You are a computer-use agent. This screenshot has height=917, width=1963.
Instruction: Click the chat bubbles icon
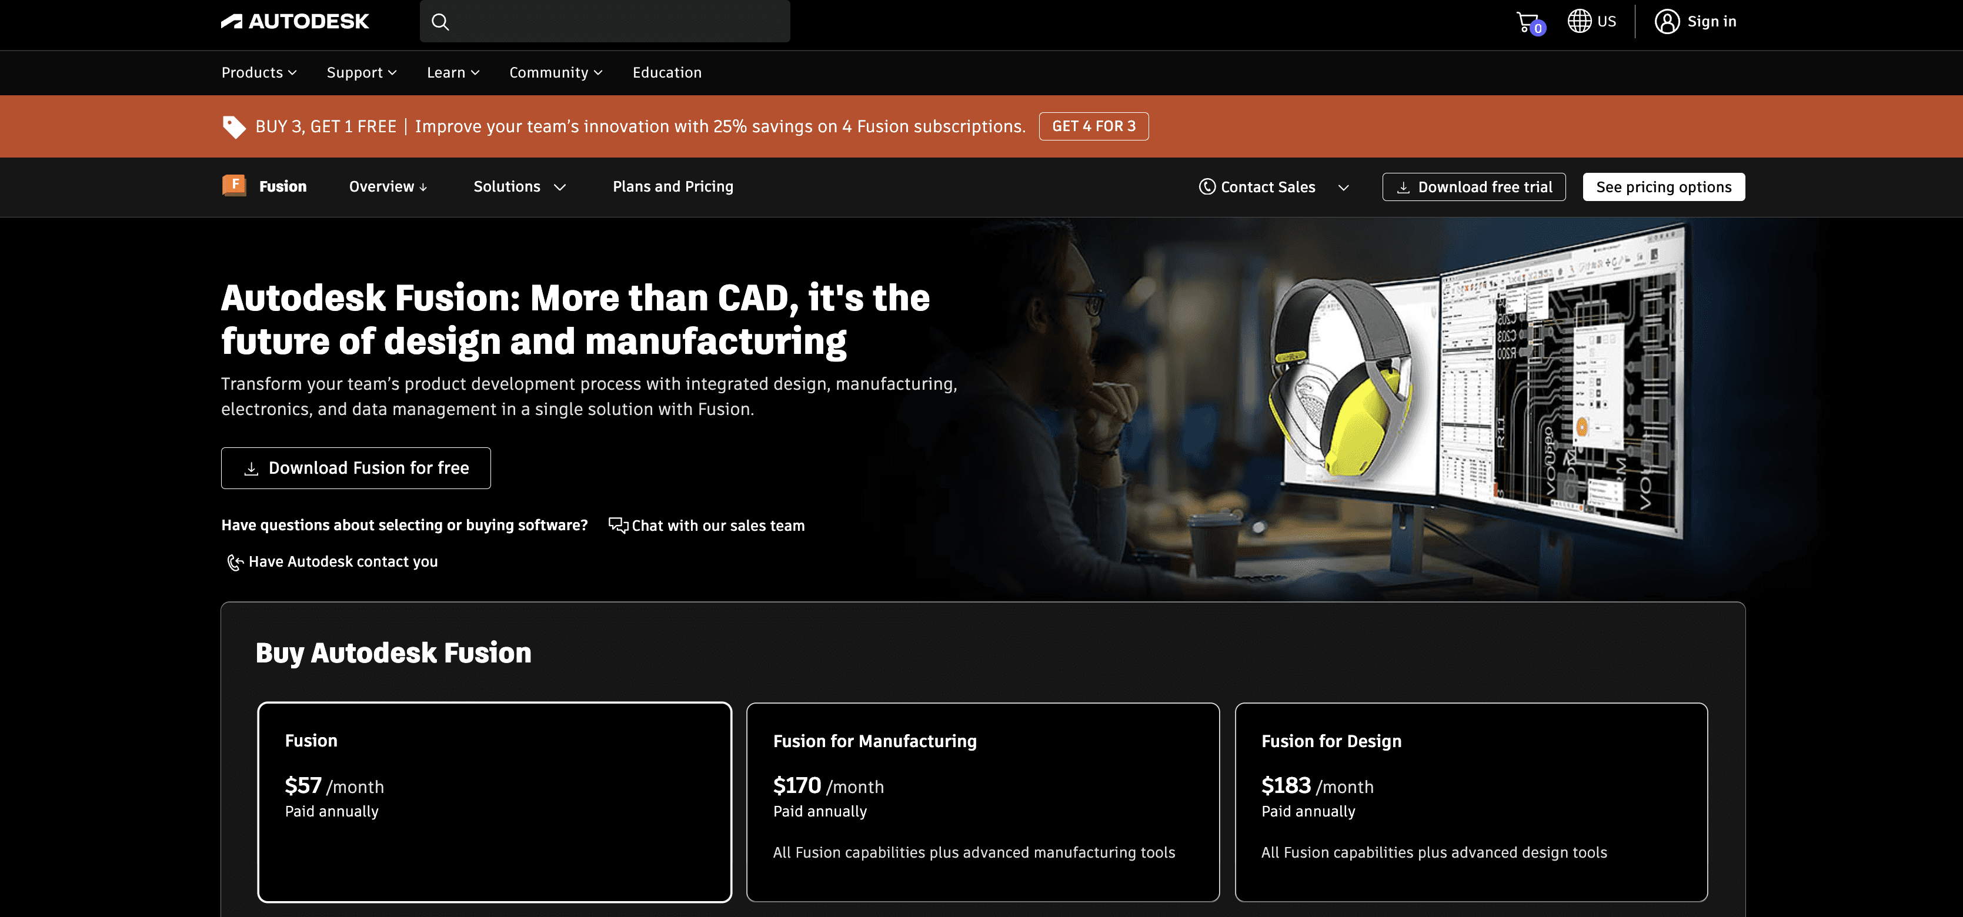618,525
